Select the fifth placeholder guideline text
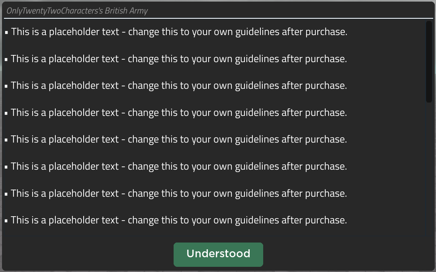 [x=179, y=139]
